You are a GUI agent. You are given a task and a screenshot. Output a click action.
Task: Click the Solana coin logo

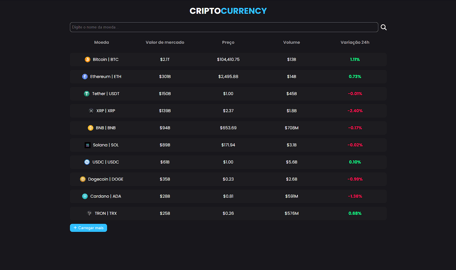point(88,145)
